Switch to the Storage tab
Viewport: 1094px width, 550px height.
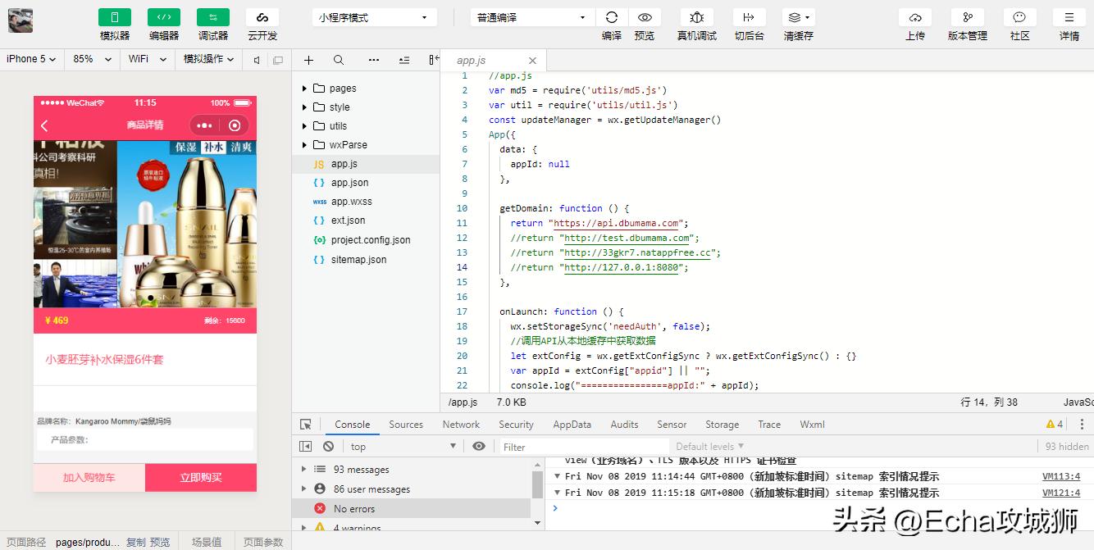722,425
